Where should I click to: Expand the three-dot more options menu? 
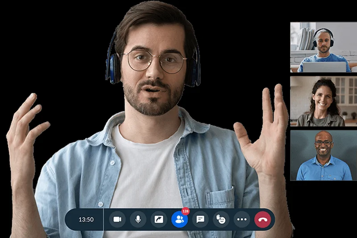click(x=242, y=219)
